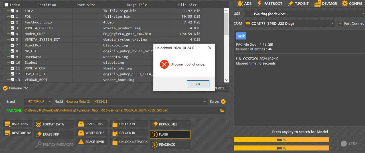Select the Task tab
This screenshot has height=153, width=365.
pyautogui.click(x=241, y=36)
